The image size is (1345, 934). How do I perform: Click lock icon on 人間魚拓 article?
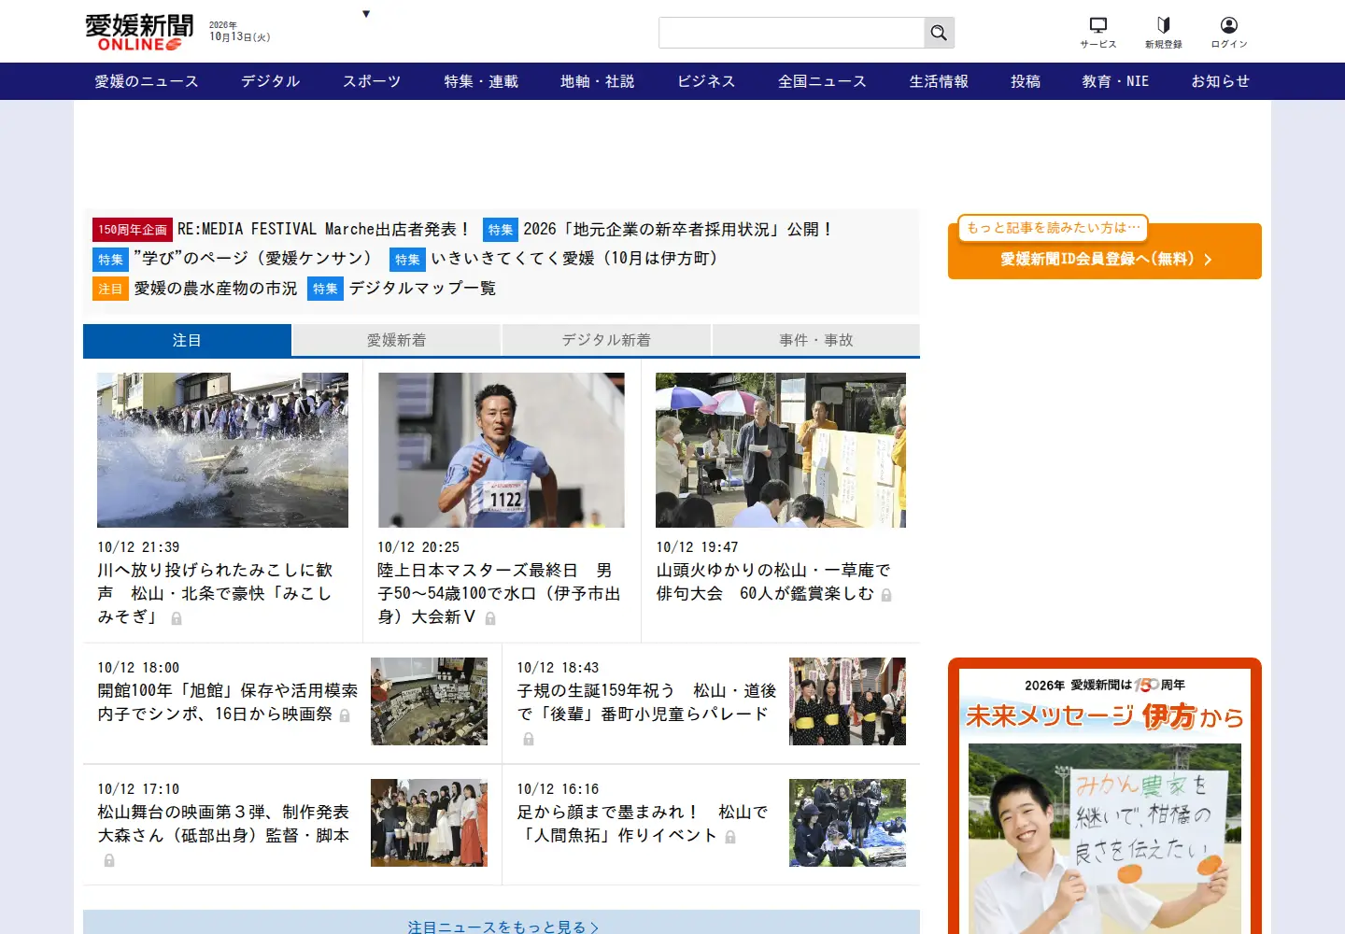click(730, 837)
